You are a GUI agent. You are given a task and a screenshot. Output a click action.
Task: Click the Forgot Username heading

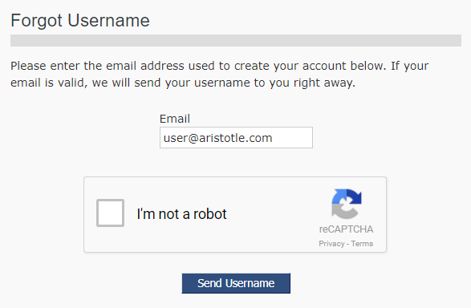pyautogui.click(x=80, y=20)
